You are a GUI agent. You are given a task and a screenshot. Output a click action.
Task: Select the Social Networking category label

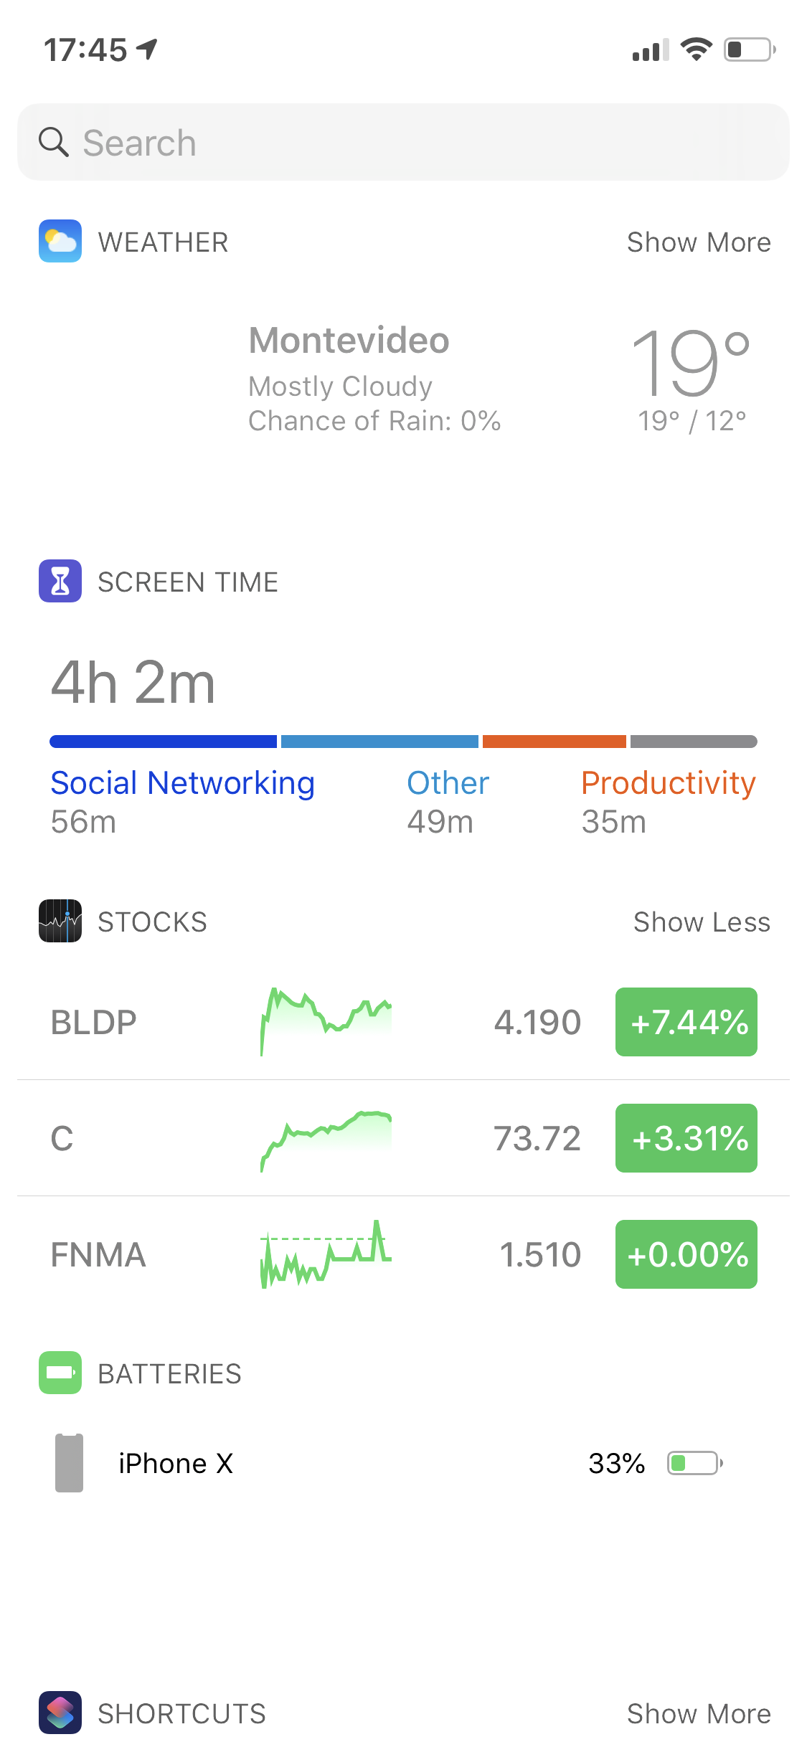pyautogui.click(x=182, y=783)
